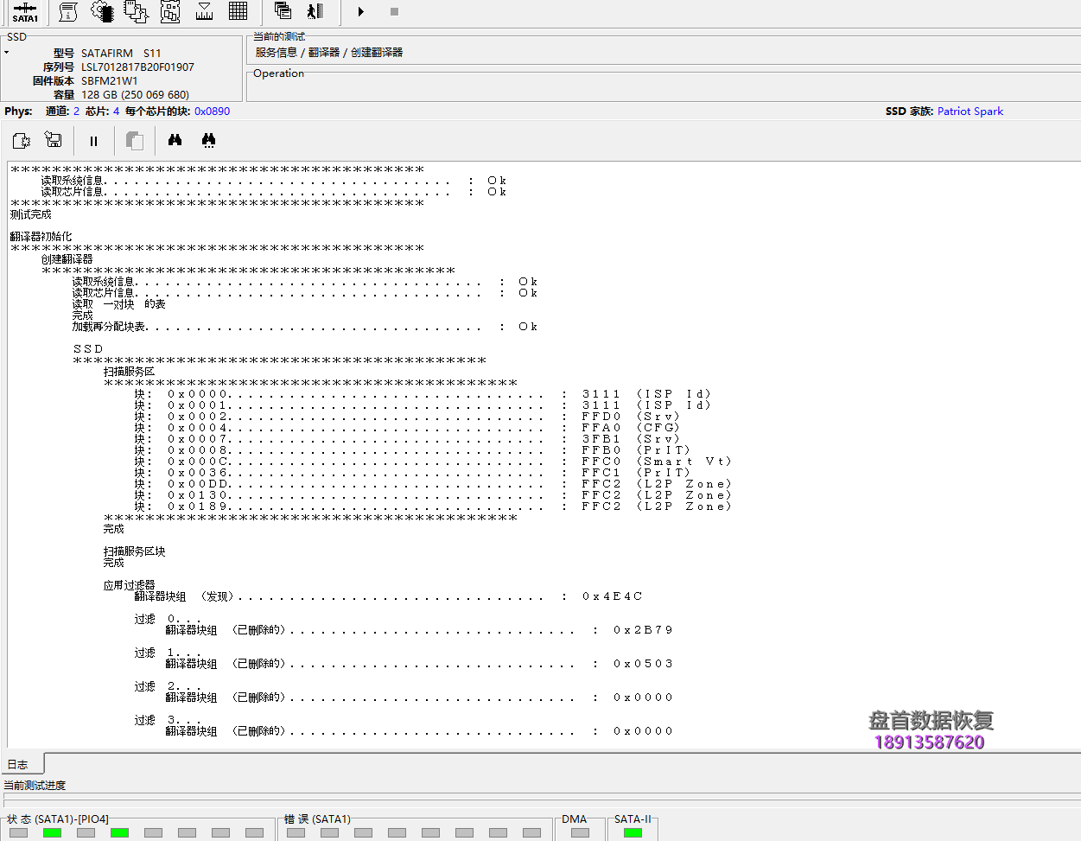Click the serial number LSL7012817B20F01907
1081x841 pixels.
pos(137,67)
